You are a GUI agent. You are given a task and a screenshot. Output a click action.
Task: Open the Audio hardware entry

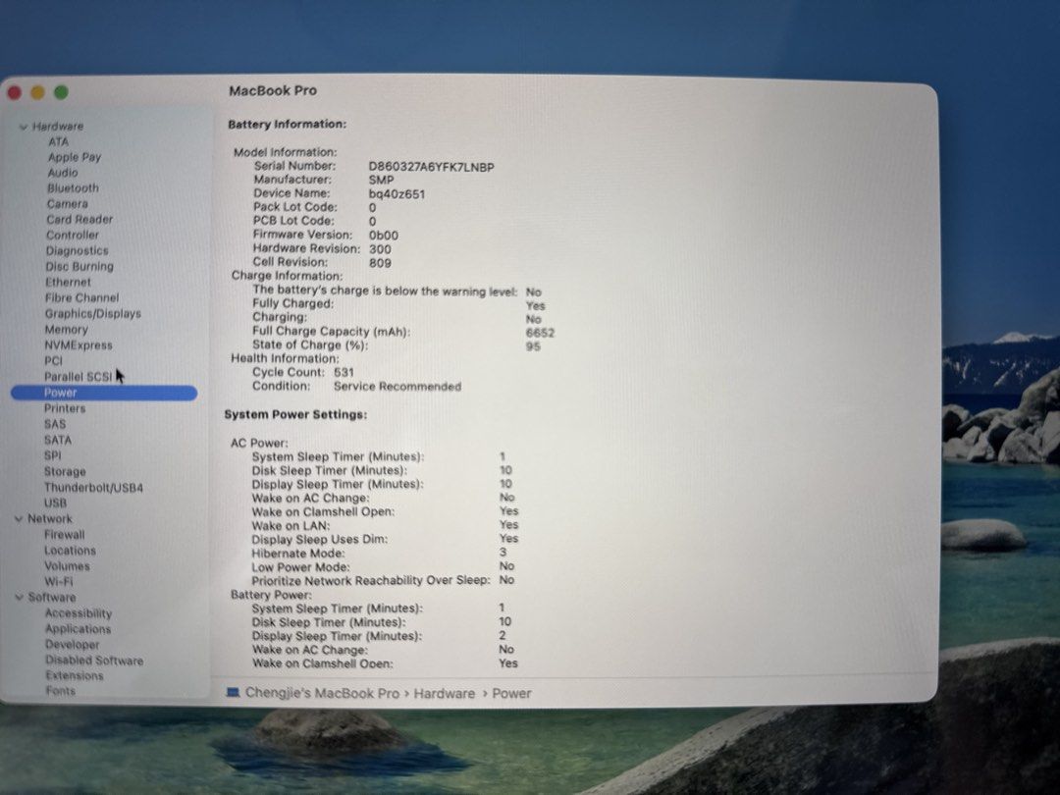63,173
